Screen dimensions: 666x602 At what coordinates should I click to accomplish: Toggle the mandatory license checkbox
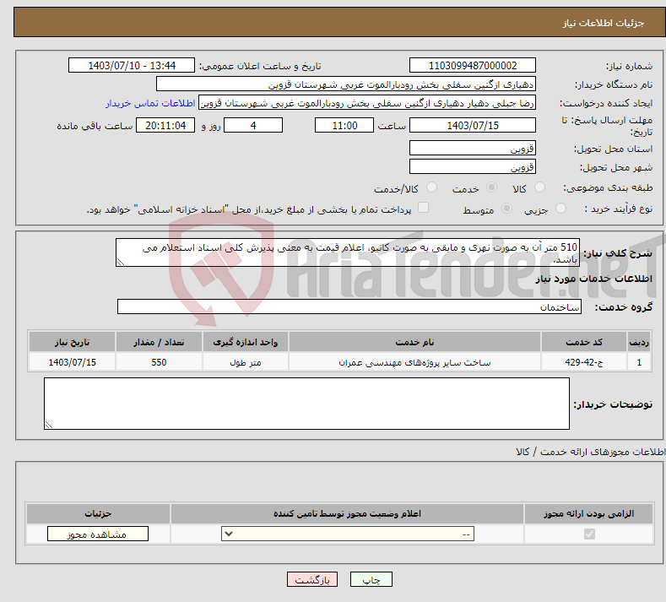pos(589,534)
